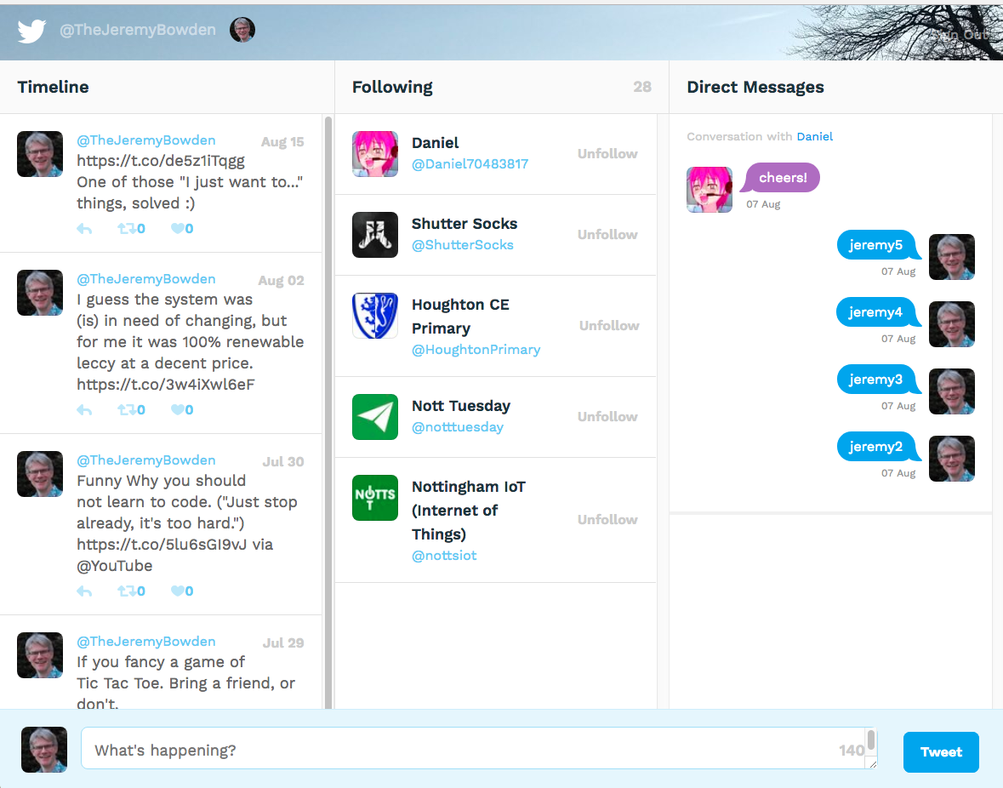Viewport: 1003px width, 788px height.
Task: Click @TheJeremyBowden handle on Aug 15 tweet
Action: click(x=145, y=140)
